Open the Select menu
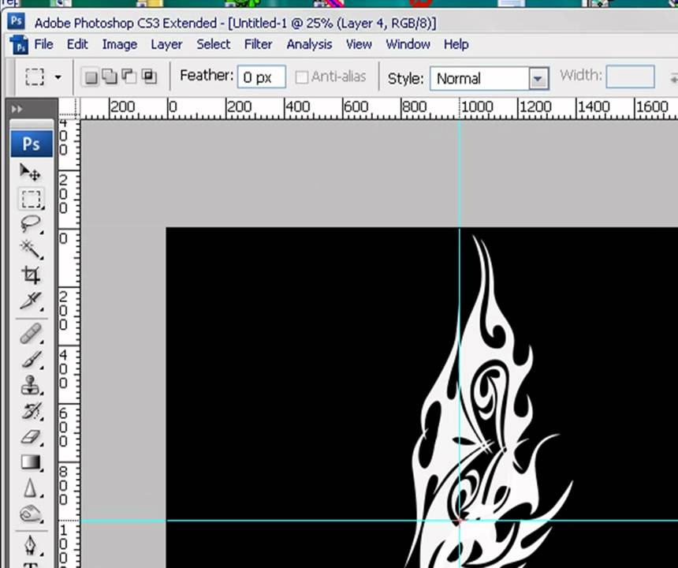Screen dimensions: 678x568 point(213,44)
